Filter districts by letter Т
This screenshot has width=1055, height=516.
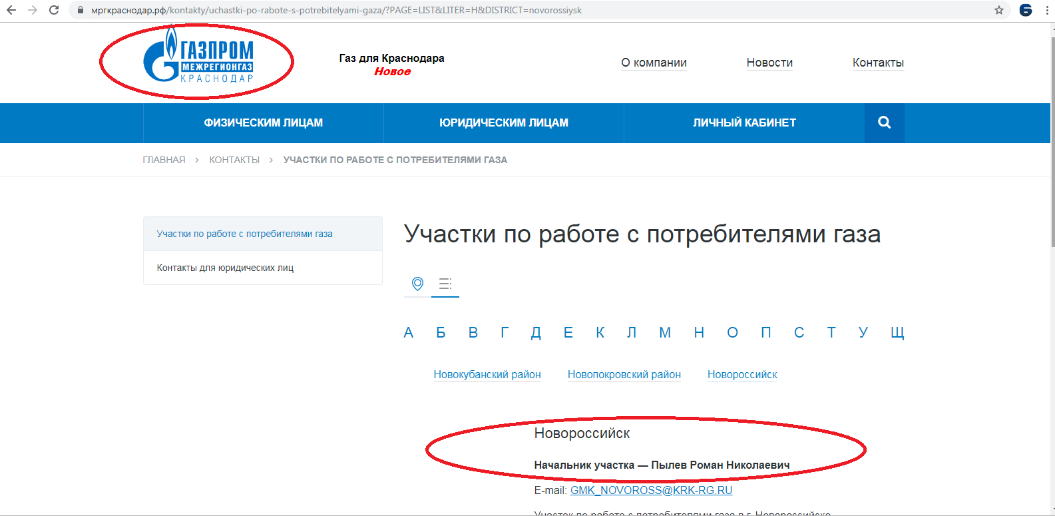click(x=831, y=332)
